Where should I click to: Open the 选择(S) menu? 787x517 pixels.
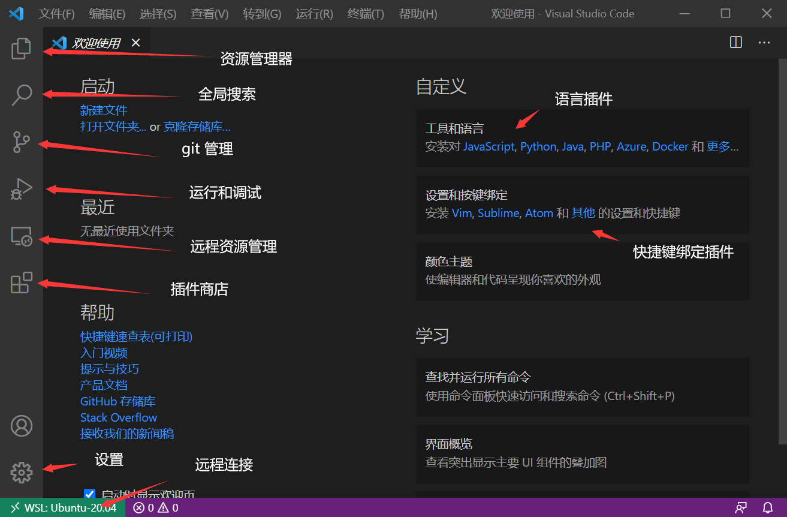click(158, 14)
